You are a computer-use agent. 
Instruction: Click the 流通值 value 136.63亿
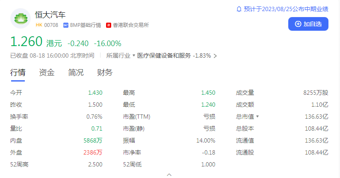[316, 140]
